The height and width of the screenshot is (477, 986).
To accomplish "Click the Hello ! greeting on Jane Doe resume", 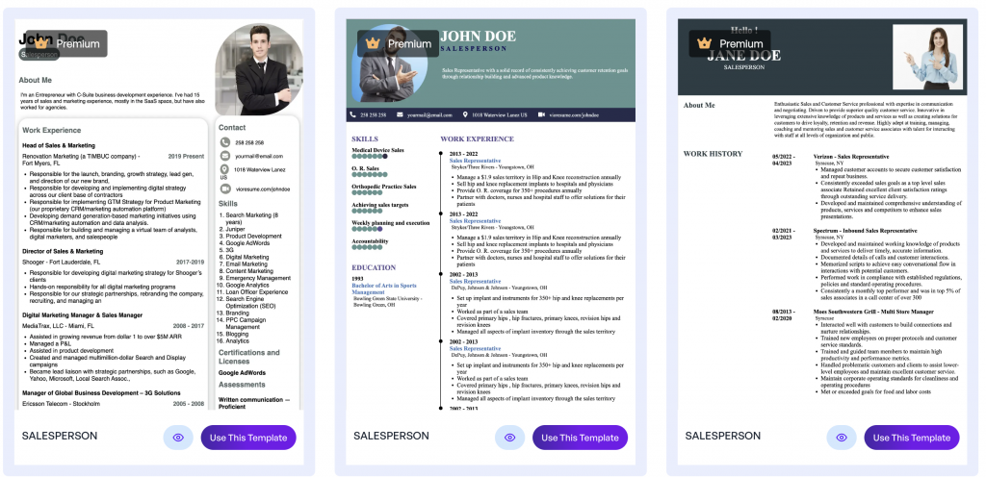I will [x=744, y=30].
